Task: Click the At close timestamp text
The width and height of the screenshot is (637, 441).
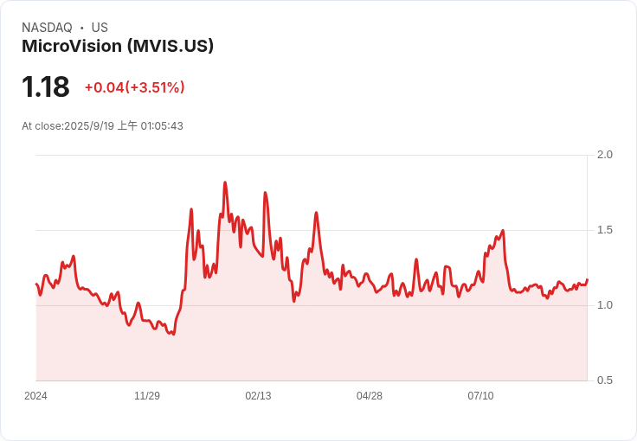Action: 102,125
